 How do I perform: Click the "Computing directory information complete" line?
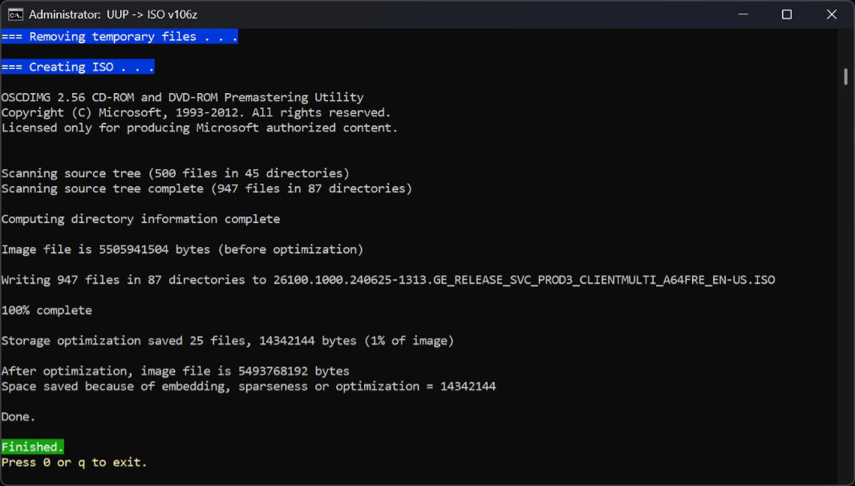pyautogui.click(x=140, y=219)
